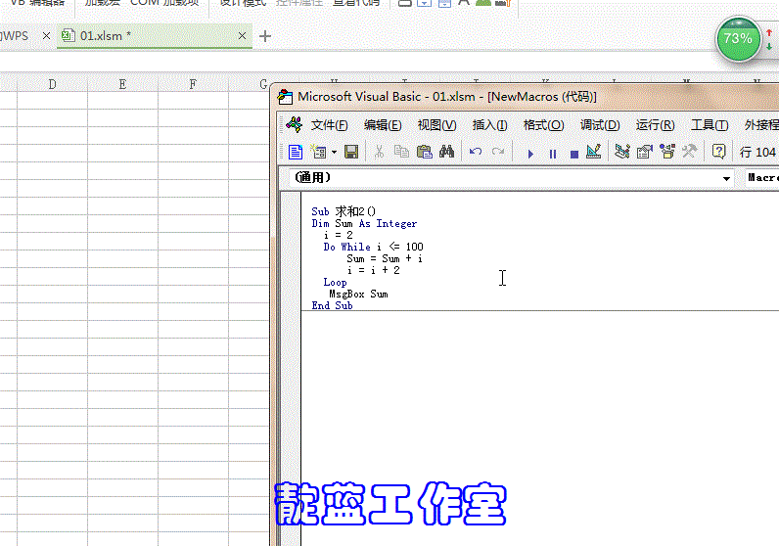The height and width of the screenshot is (546, 779).
Task: Open Project Explorer from the toolbar
Action: click(621, 152)
